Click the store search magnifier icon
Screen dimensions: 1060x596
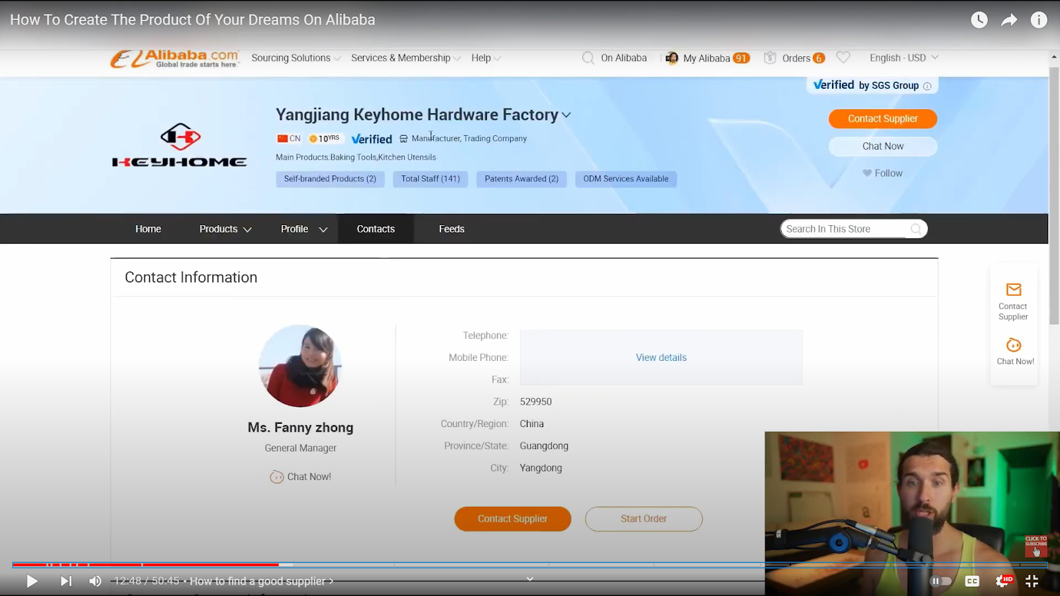tap(916, 229)
